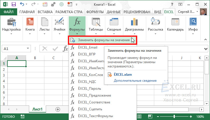Open the Листы ribbon button

tap(44, 26)
